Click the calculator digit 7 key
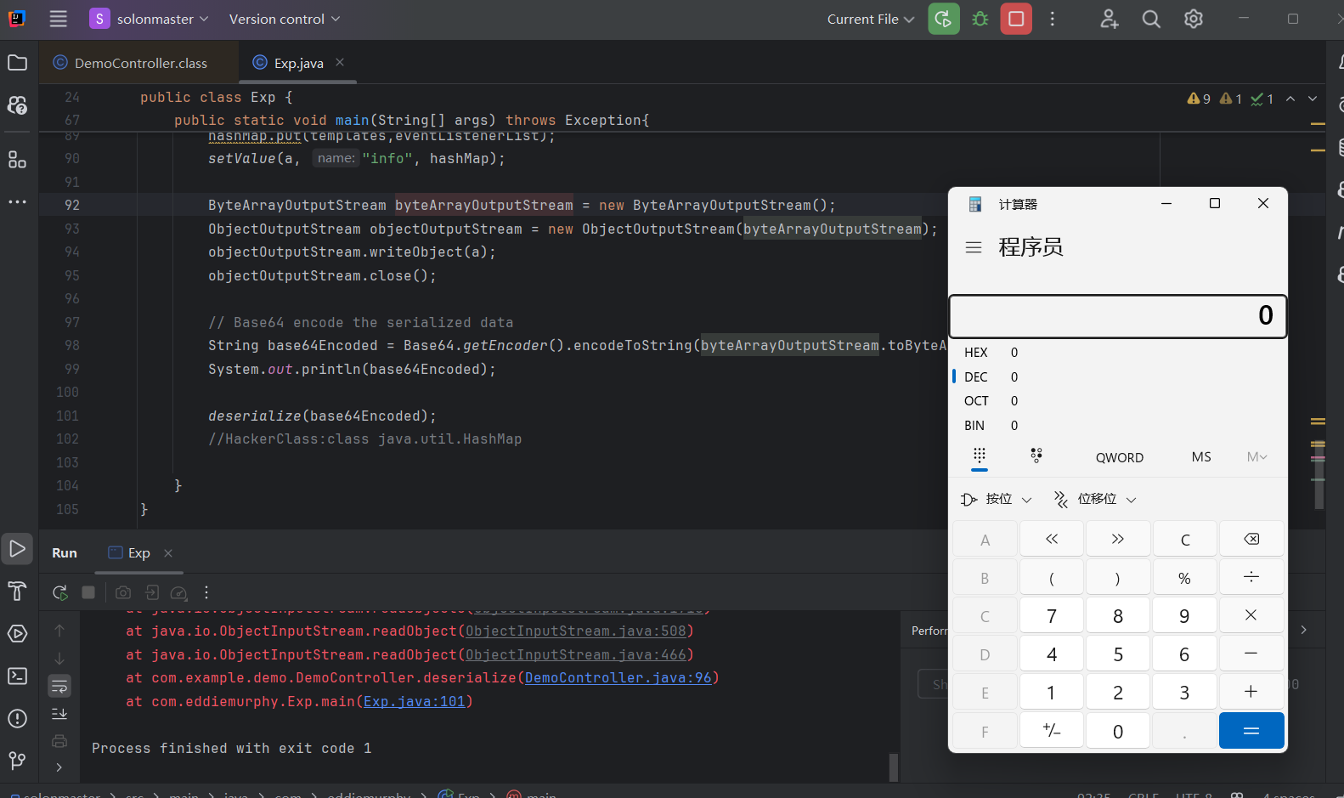The image size is (1344, 798). tap(1052, 616)
